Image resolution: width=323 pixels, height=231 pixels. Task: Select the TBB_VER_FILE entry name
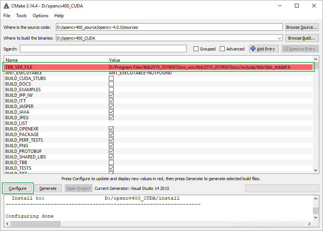tap(19, 67)
